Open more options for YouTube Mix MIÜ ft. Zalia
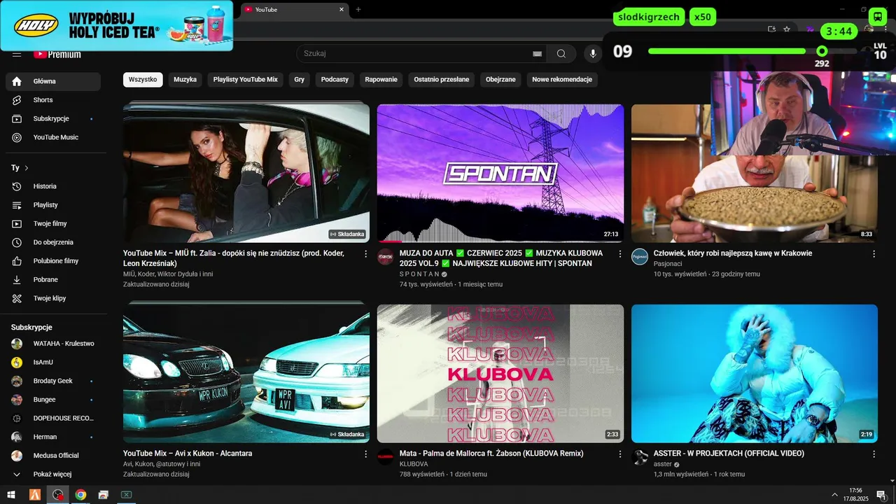896x504 pixels. pyautogui.click(x=365, y=254)
